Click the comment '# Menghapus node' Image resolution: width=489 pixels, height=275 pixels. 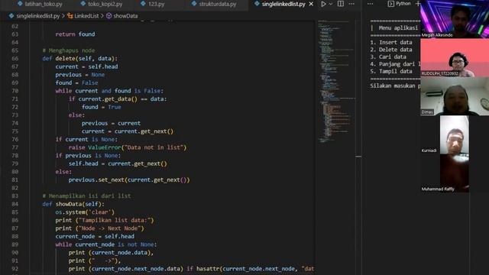pyautogui.click(x=69, y=50)
